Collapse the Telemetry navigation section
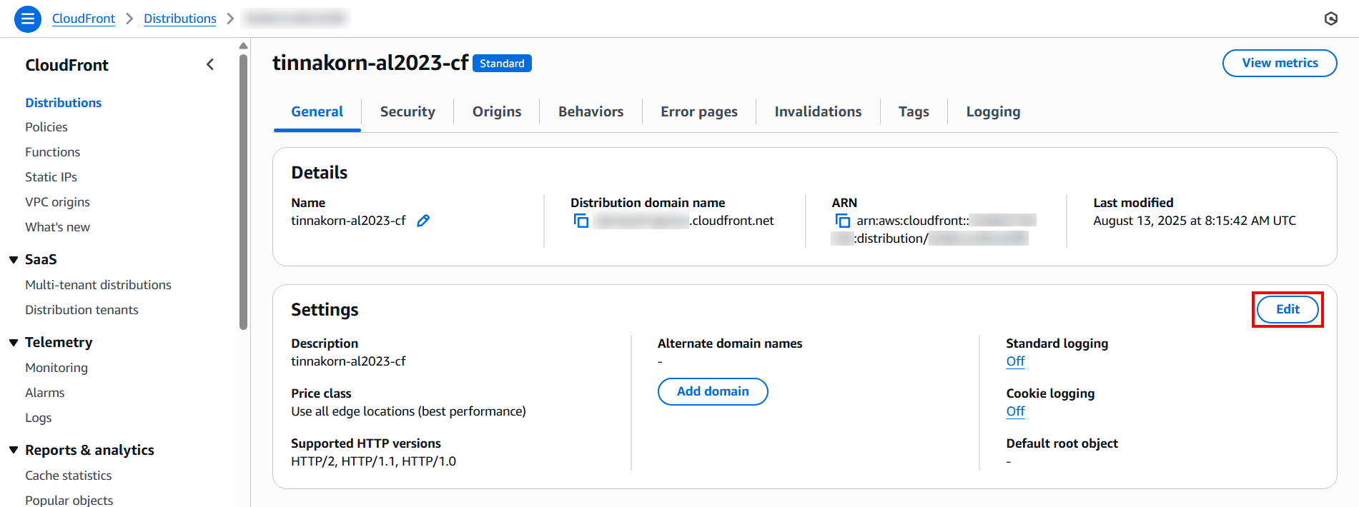 click(x=14, y=343)
